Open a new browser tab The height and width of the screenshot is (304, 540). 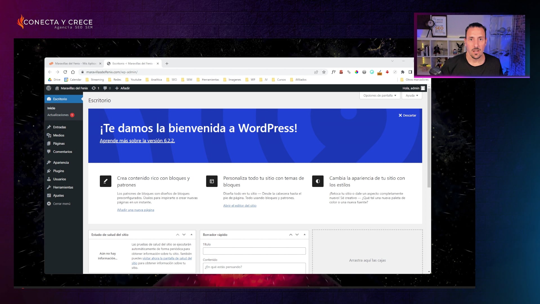click(x=167, y=64)
